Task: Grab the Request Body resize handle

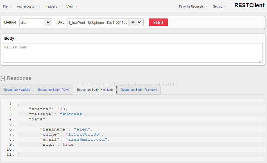Action: coord(260,61)
